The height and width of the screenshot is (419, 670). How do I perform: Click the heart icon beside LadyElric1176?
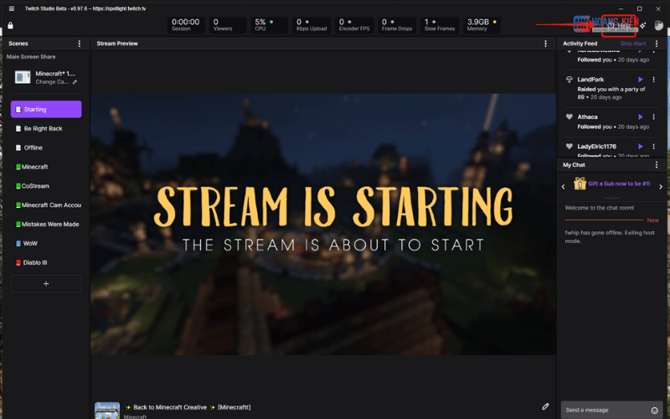click(x=569, y=146)
